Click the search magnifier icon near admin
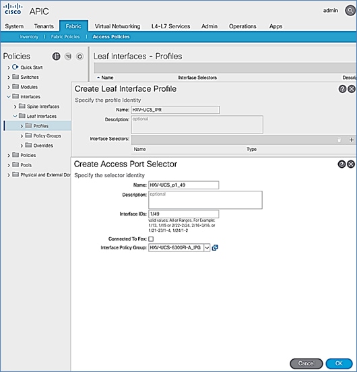 pyautogui.click(x=350, y=11)
